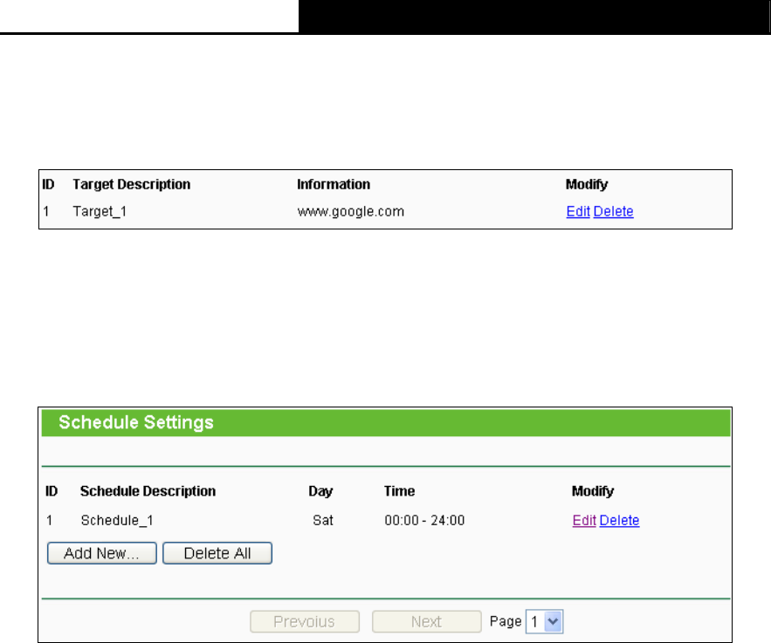Click the Day column header

320,491
